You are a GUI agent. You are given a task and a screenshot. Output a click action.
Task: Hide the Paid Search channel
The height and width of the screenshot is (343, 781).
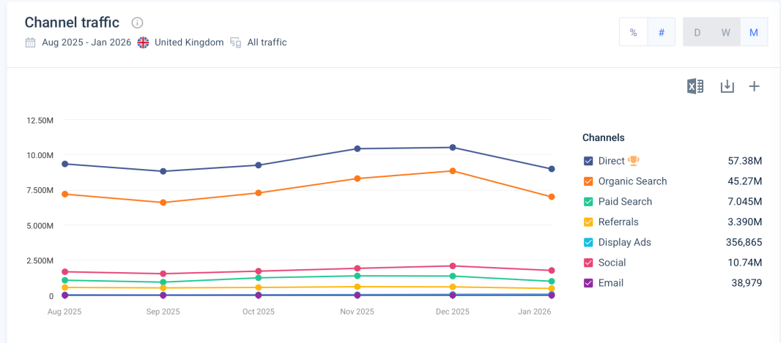tap(588, 202)
